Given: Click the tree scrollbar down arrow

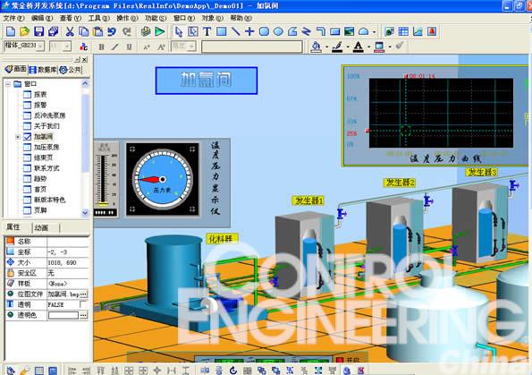Looking at the screenshot, I should (85, 213).
